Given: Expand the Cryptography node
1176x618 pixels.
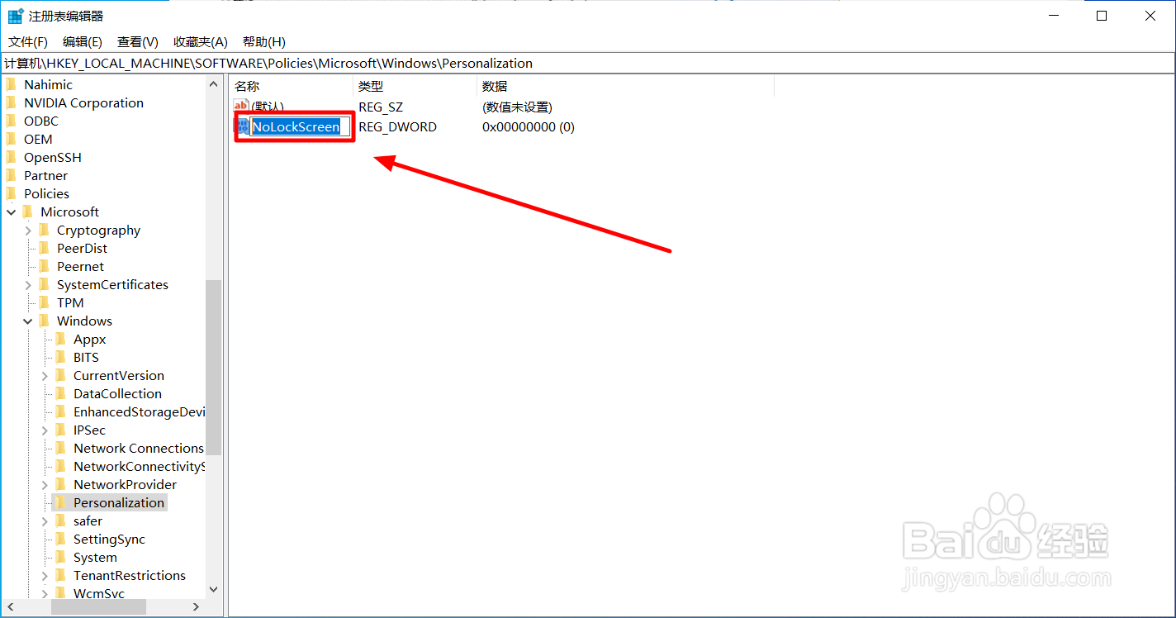Looking at the screenshot, I should point(28,230).
